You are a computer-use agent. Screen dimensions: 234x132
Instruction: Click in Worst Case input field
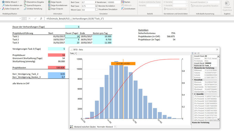pyautogui.click(x=88, y=10)
